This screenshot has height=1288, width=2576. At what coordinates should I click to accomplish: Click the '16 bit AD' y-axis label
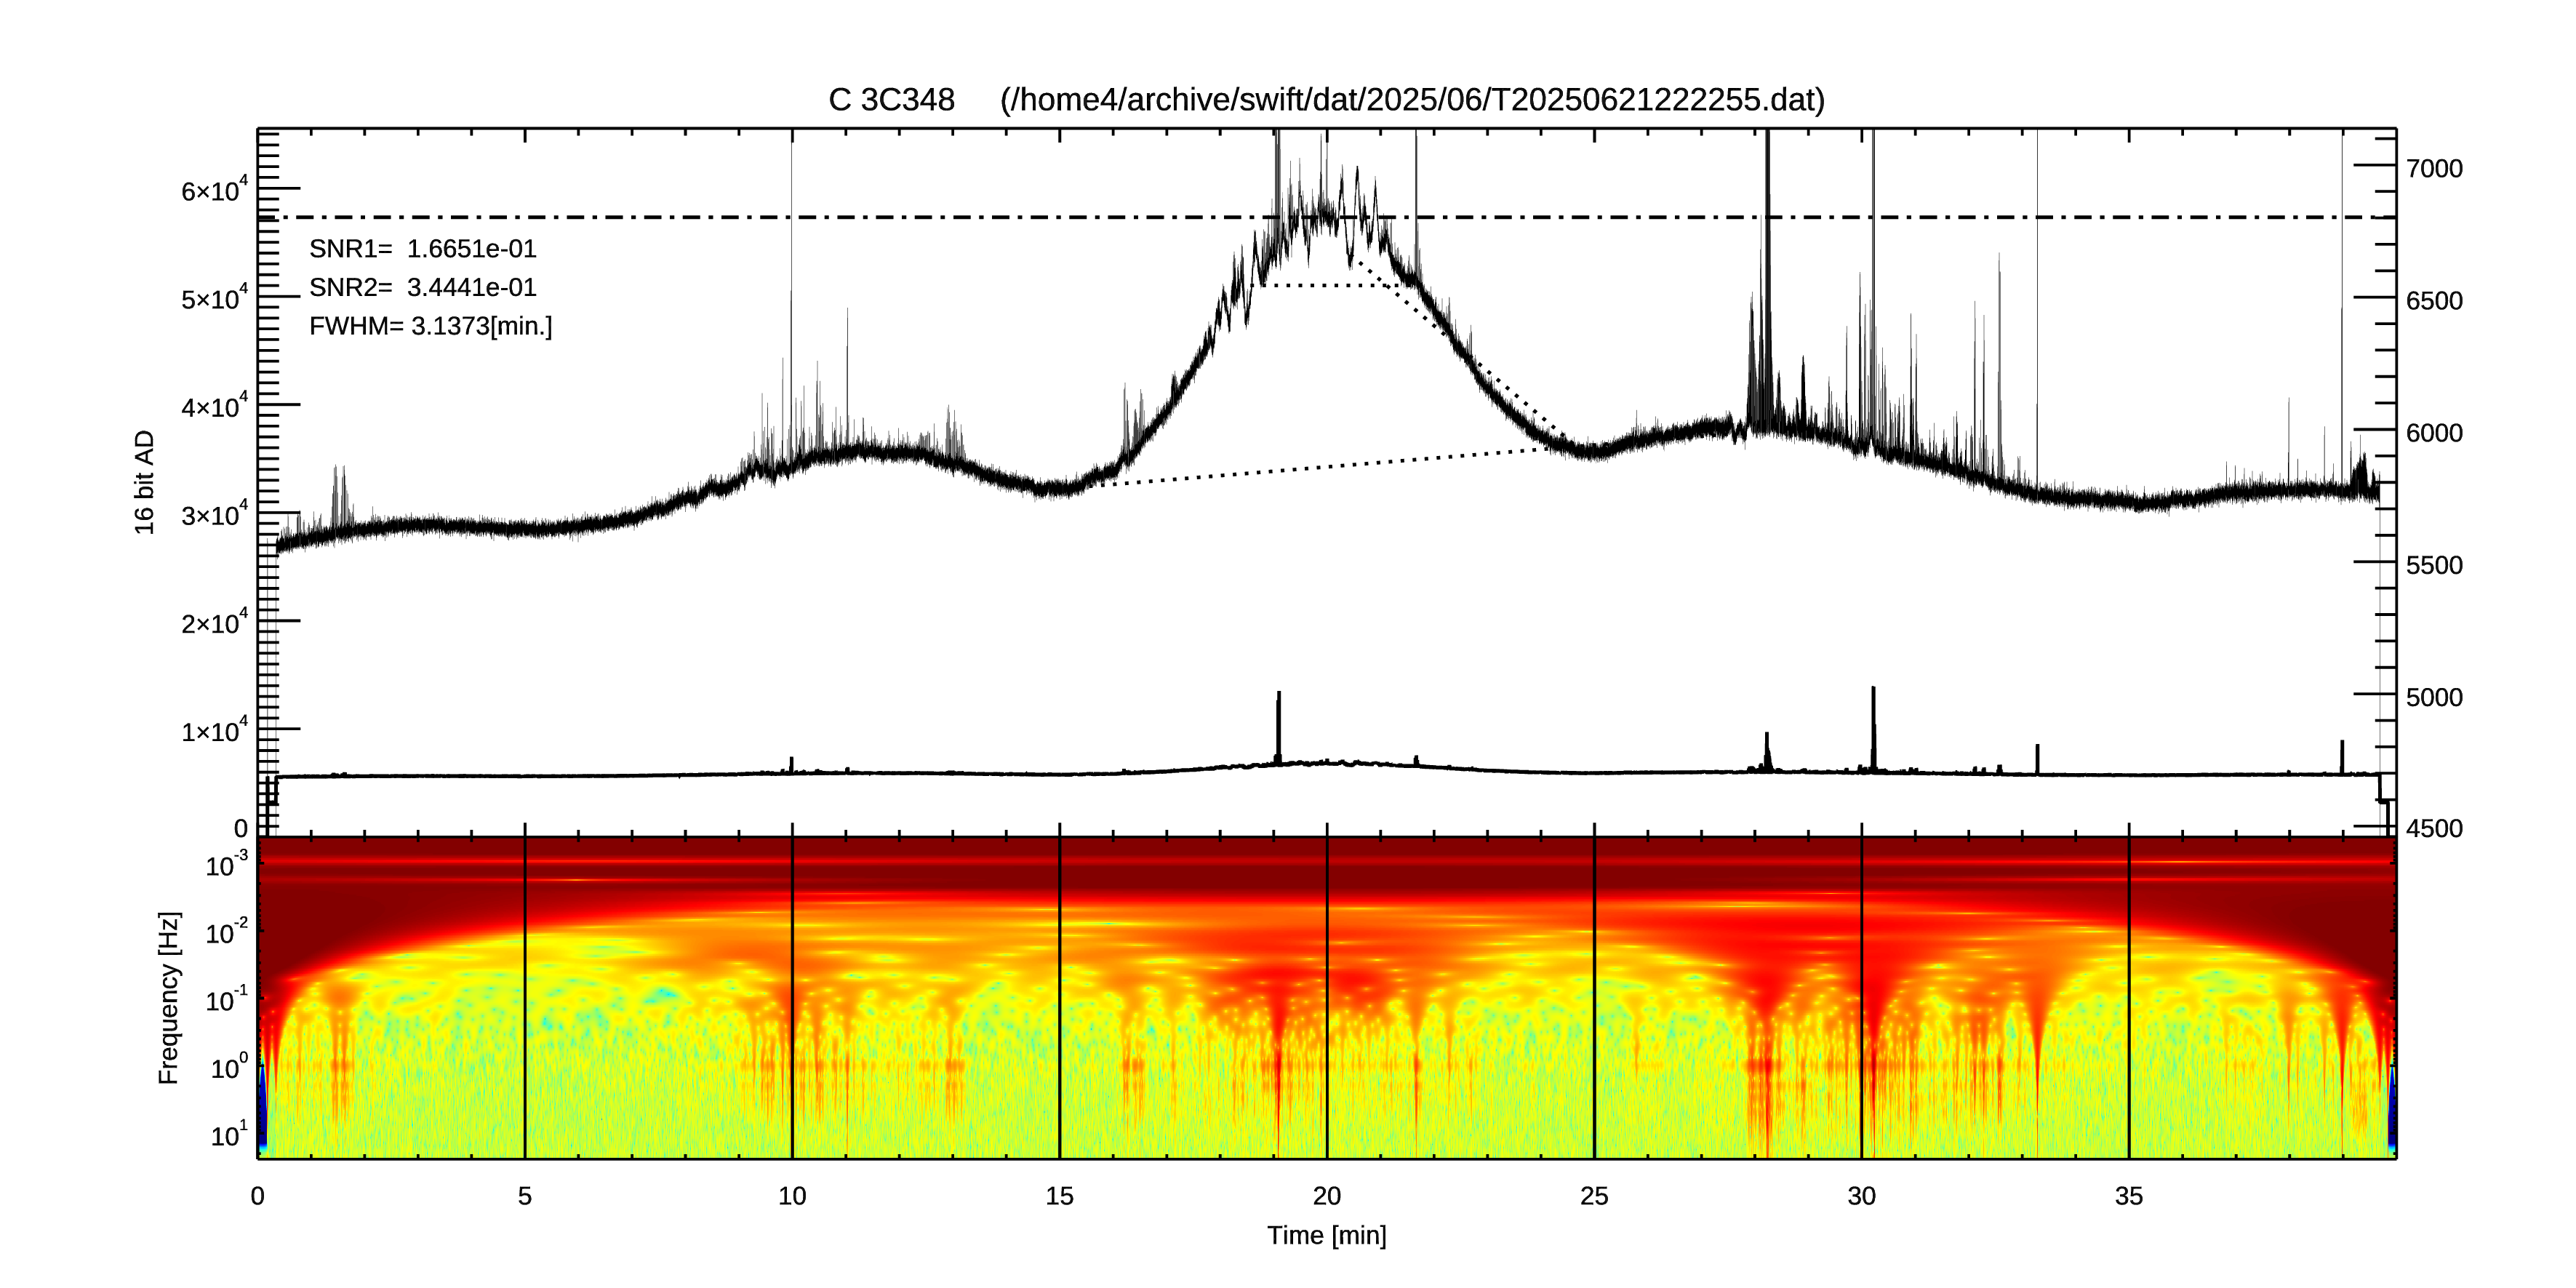145,482
